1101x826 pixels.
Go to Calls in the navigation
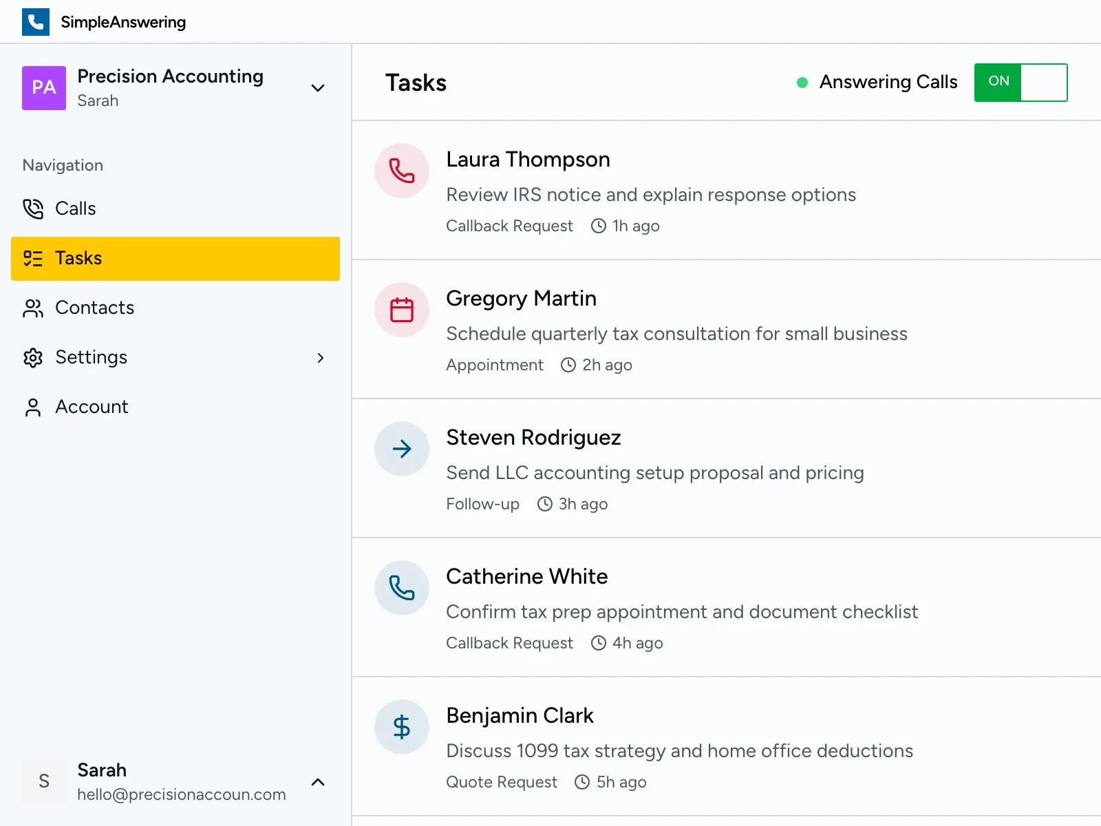(76, 209)
